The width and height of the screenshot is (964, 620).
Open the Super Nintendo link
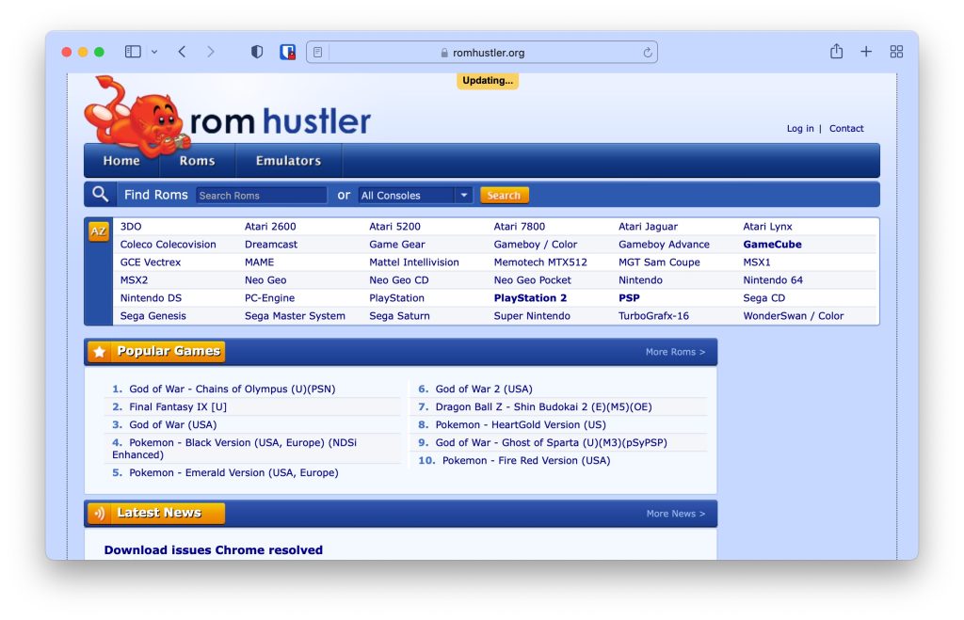[532, 315]
